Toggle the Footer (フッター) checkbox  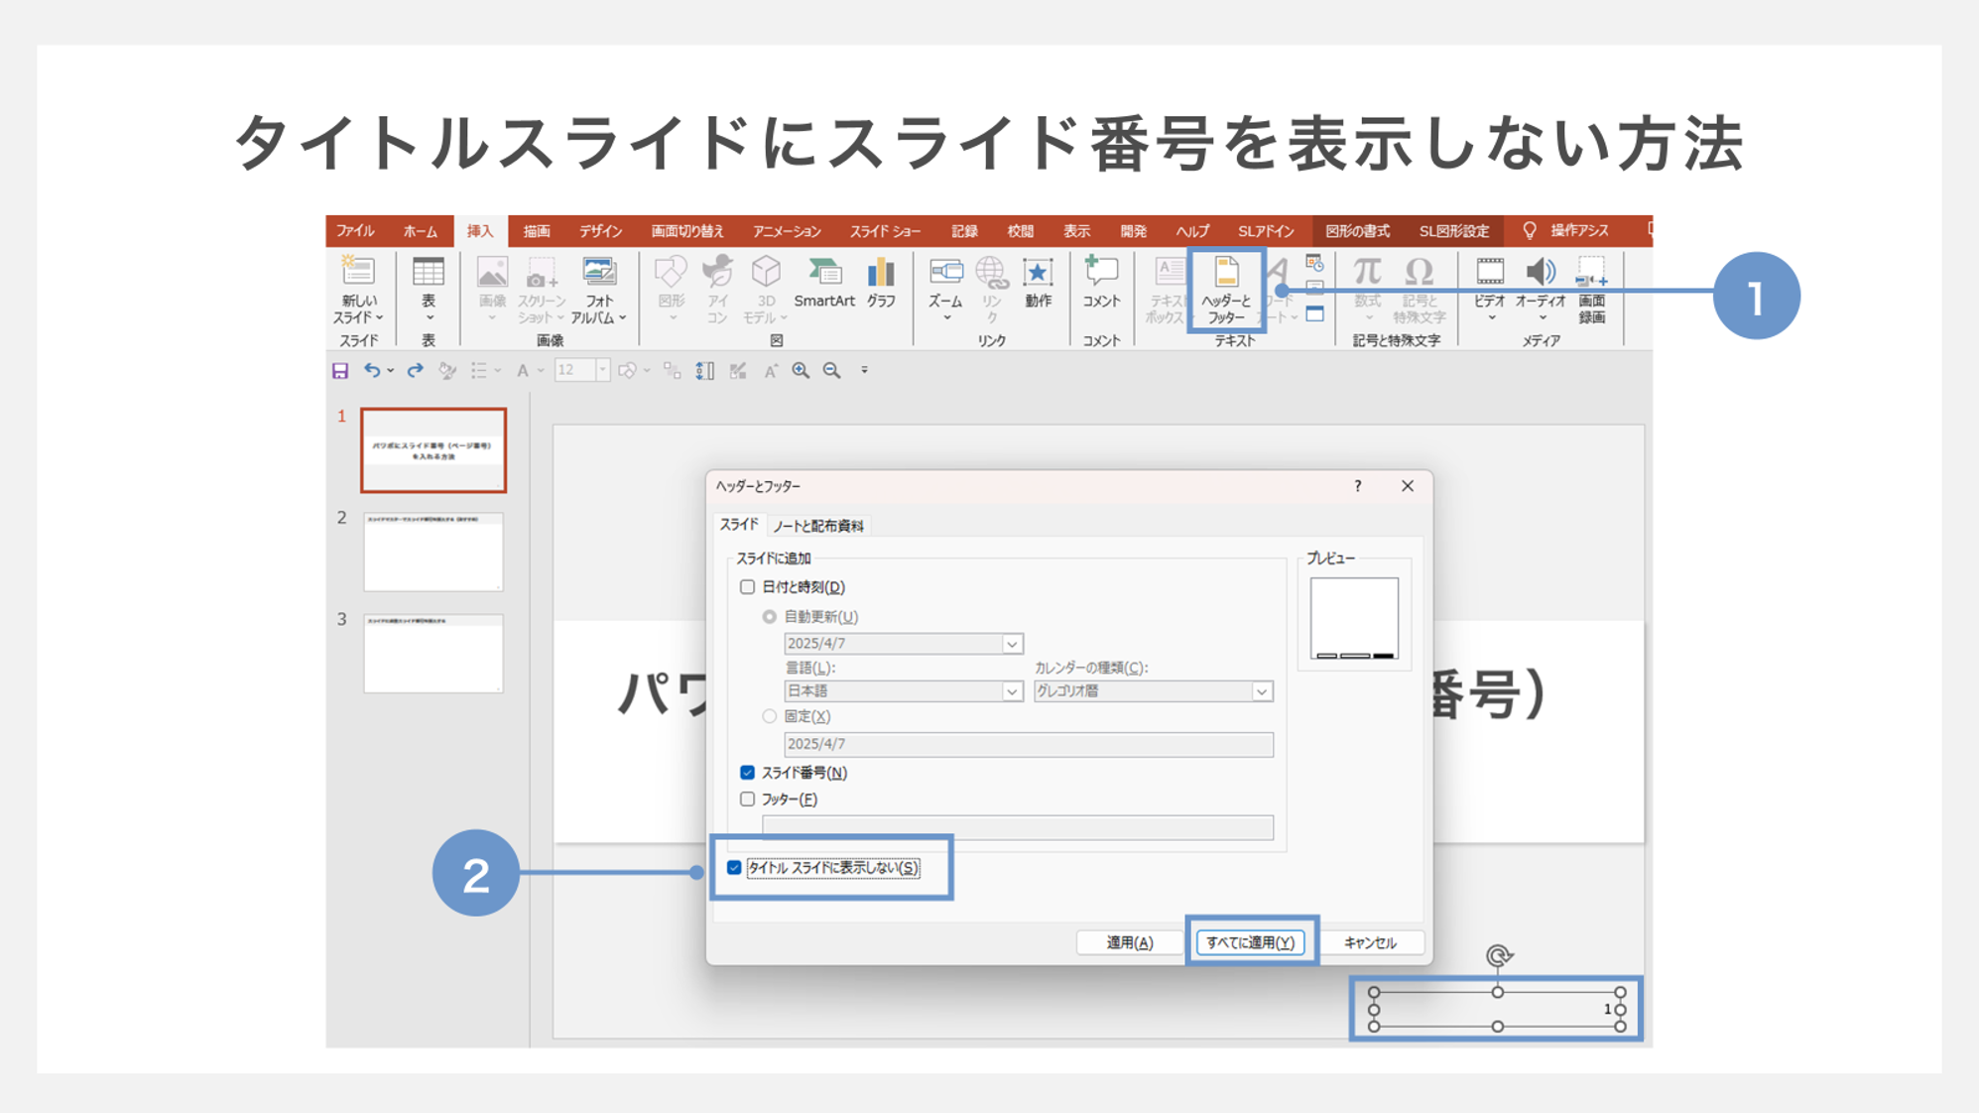pos(747,800)
